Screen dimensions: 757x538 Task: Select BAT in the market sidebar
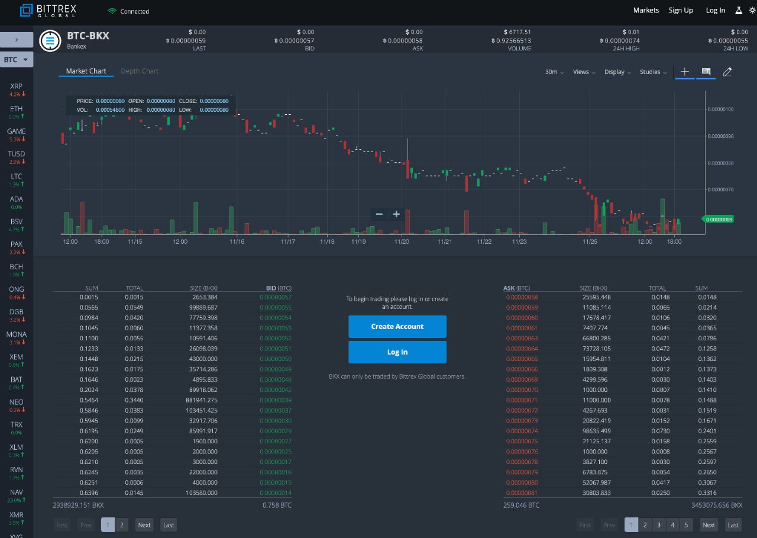coord(17,383)
